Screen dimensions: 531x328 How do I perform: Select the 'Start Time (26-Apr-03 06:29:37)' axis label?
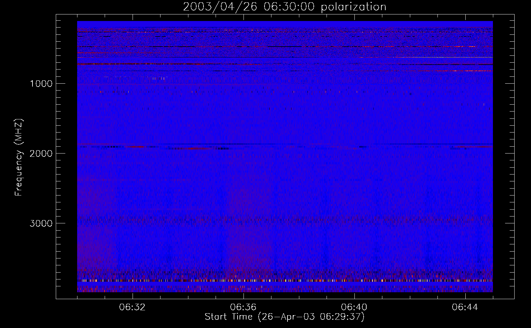tap(285, 317)
